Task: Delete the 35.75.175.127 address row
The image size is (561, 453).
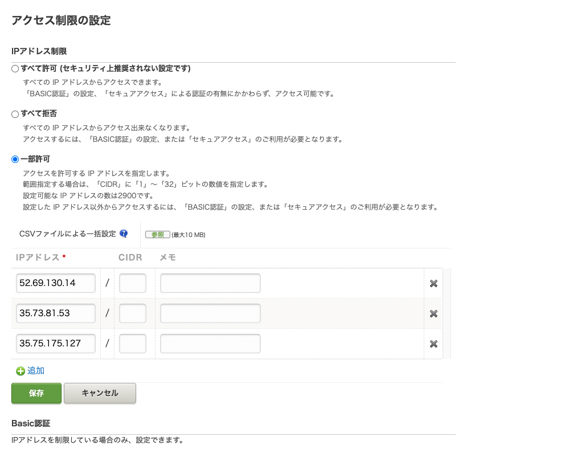Action: click(433, 344)
